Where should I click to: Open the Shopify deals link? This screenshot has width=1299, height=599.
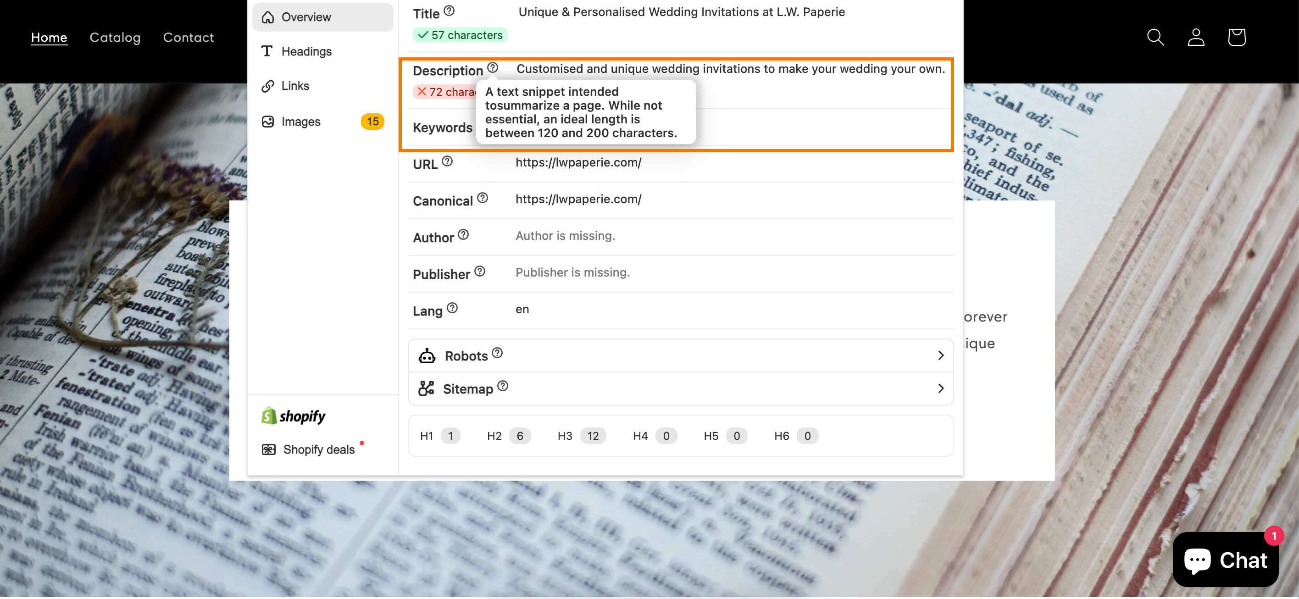tap(318, 449)
